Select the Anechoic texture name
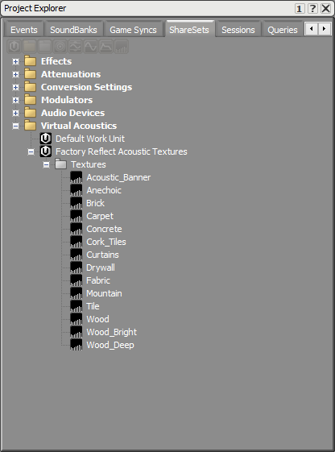The image size is (335, 452). (x=104, y=190)
